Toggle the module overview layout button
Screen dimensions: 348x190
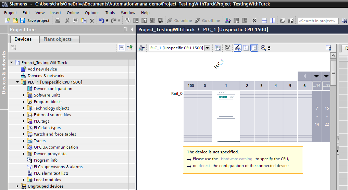click(254, 48)
